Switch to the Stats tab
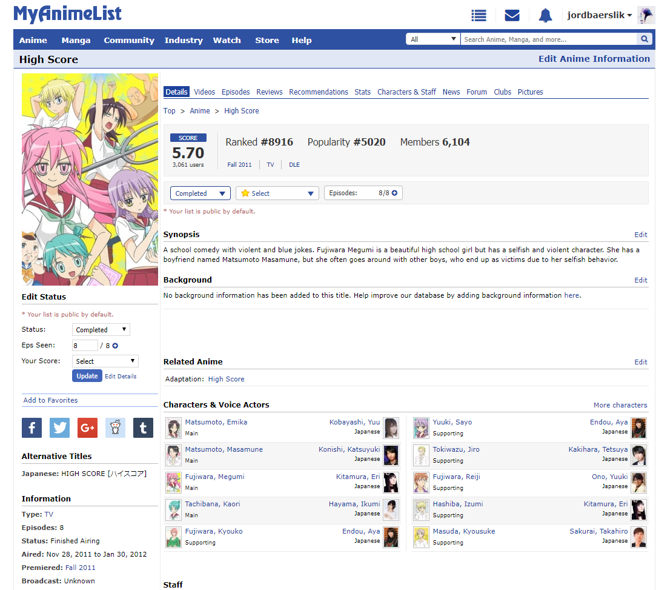Image resolution: width=656 pixels, height=590 pixels. [362, 92]
